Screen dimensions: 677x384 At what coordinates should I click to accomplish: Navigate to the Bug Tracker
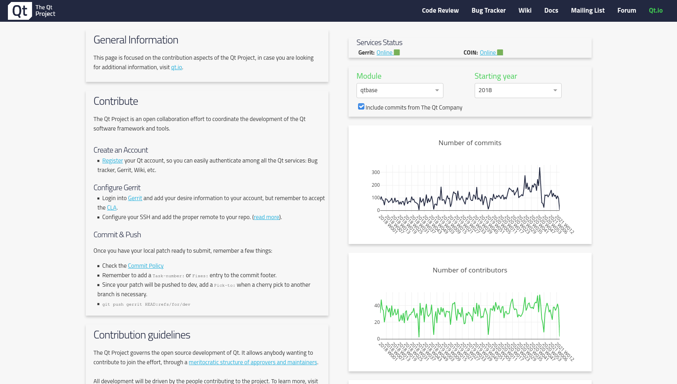488,10
